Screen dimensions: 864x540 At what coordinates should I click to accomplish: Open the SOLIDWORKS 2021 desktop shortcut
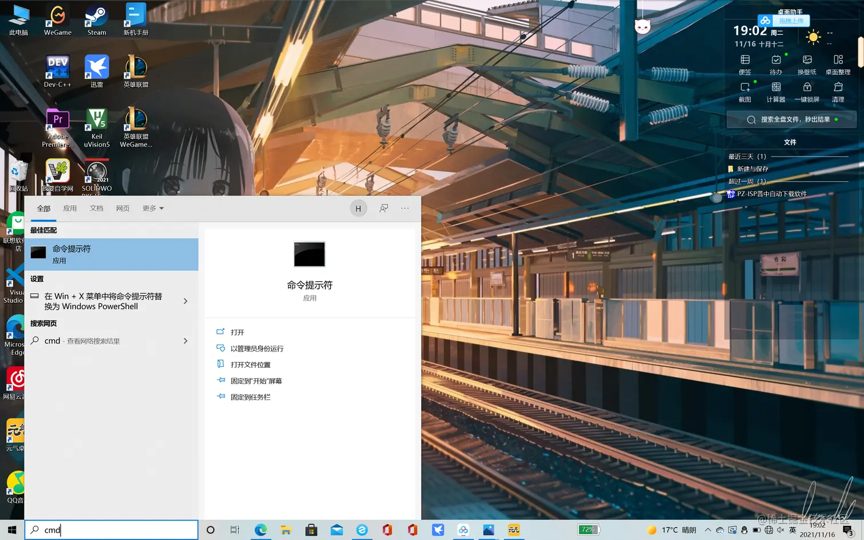click(97, 177)
